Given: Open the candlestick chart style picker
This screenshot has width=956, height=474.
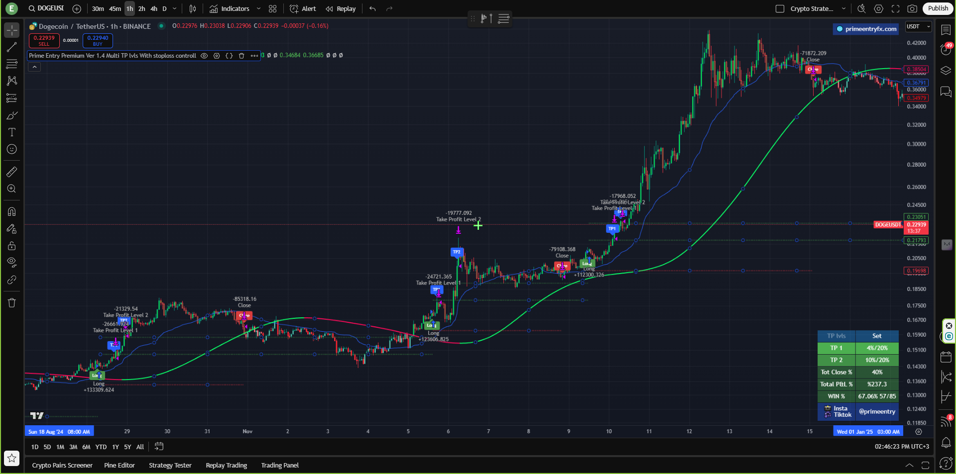Looking at the screenshot, I should tap(193, 8).
